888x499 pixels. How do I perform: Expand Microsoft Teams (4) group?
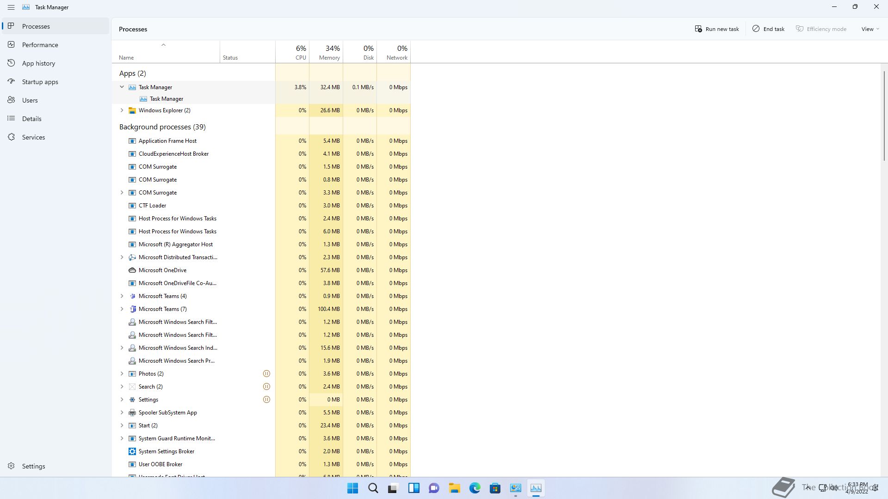click(x=122, y=296)
